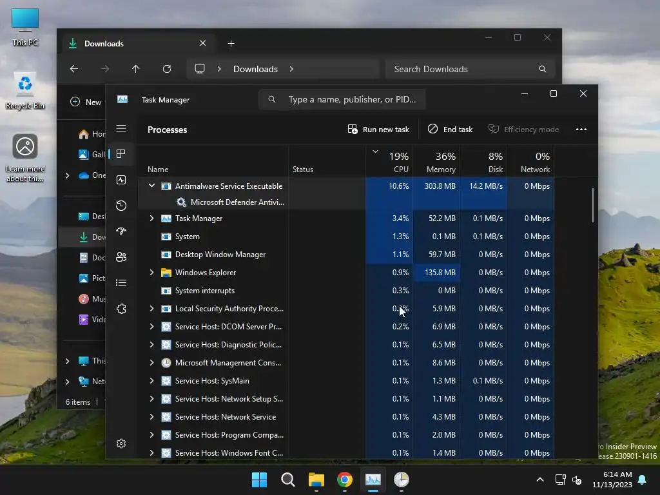Select the System process row

(346, 237)
